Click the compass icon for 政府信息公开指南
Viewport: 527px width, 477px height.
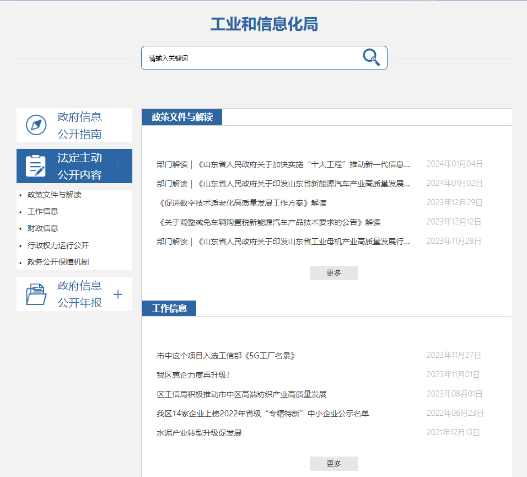(x=36, y=125)
